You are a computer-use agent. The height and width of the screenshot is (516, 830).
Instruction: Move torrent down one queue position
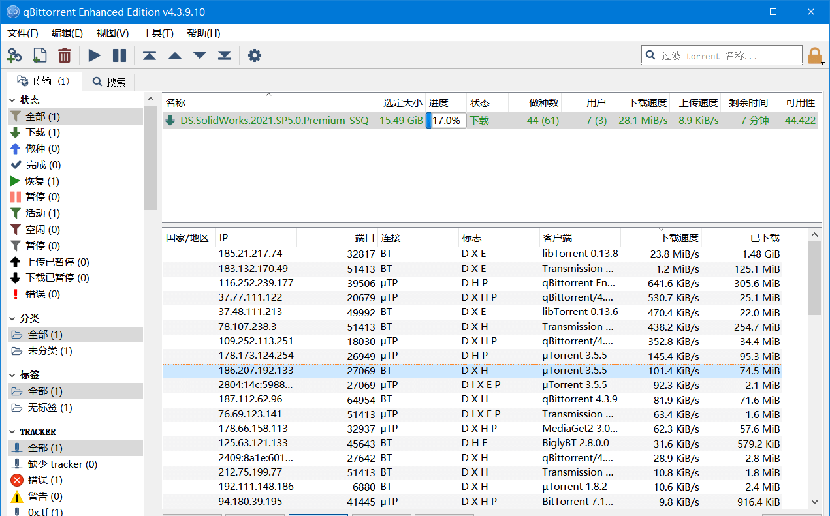(x=200, y=55)
